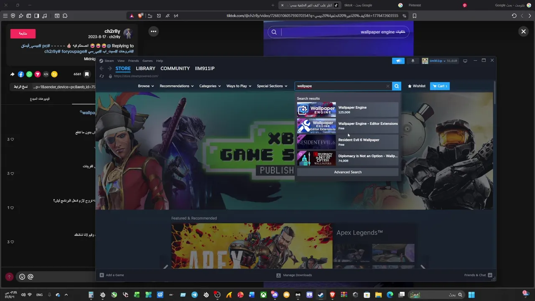
Task: Open the Steam 'Friends' menu
Action: click(133, 61)
